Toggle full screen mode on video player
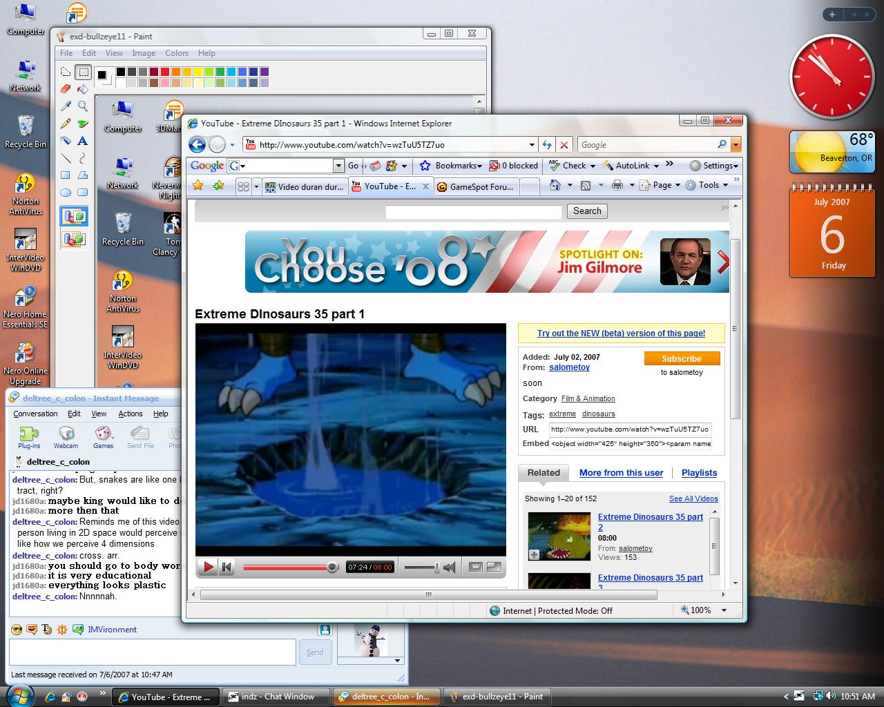The height and width of the screenshot is (707, 884). (x=494, y=567)
